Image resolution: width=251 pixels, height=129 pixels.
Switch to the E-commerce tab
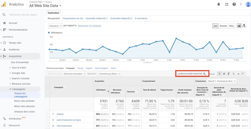(x=141, y=18)
